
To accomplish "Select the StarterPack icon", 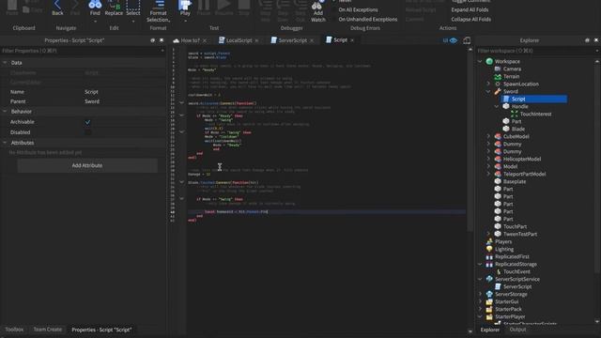I will 489,309.
